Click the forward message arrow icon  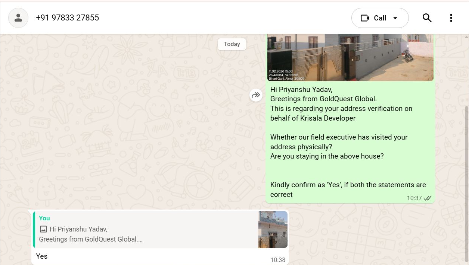click(x=256, y=95)
